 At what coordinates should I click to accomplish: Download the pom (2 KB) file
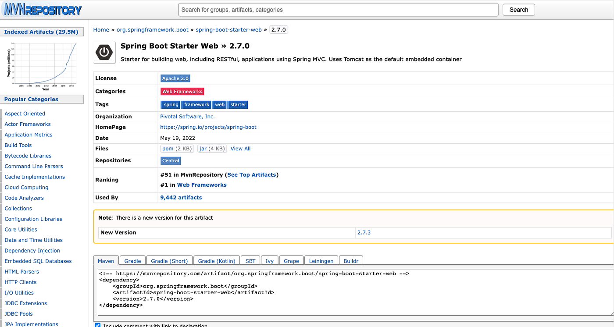177,149
